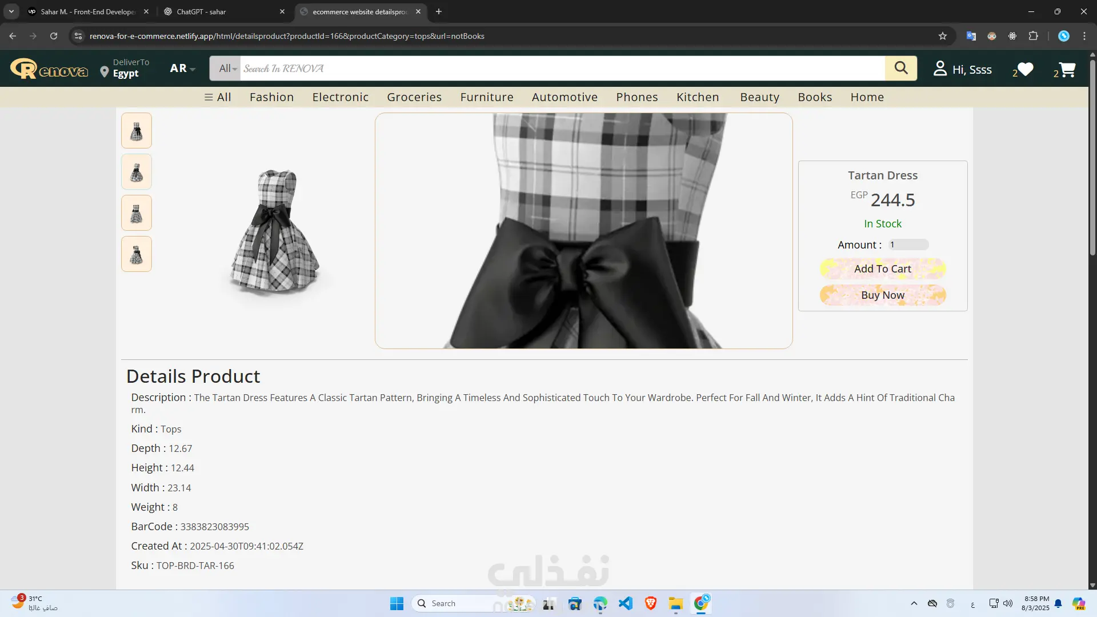Open the Electronic category menu
The image size is (1097, 617).
point(341,97)
